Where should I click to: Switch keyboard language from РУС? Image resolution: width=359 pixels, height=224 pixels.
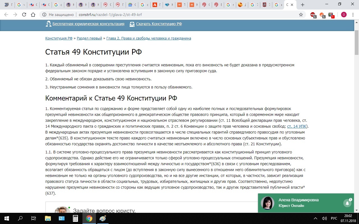(x=334, y=218)
